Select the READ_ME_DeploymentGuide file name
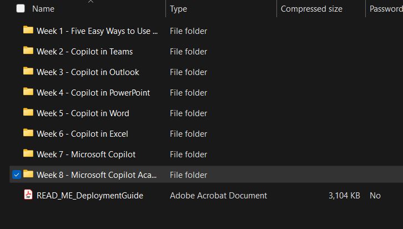Viewport: 403px width, 229px height. (x=90, y=196)
